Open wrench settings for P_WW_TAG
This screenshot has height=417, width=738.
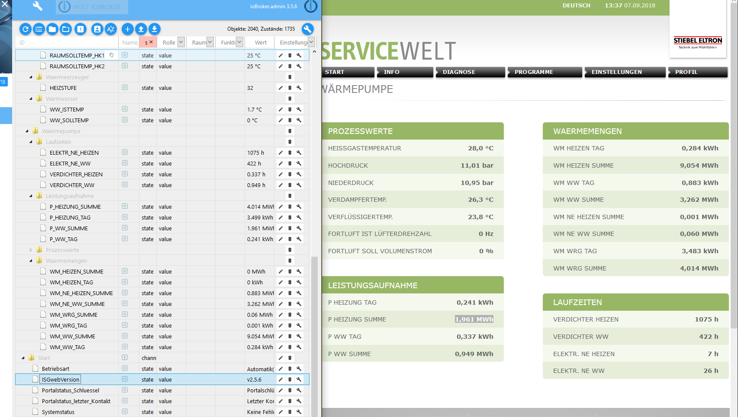pos(299,239)
